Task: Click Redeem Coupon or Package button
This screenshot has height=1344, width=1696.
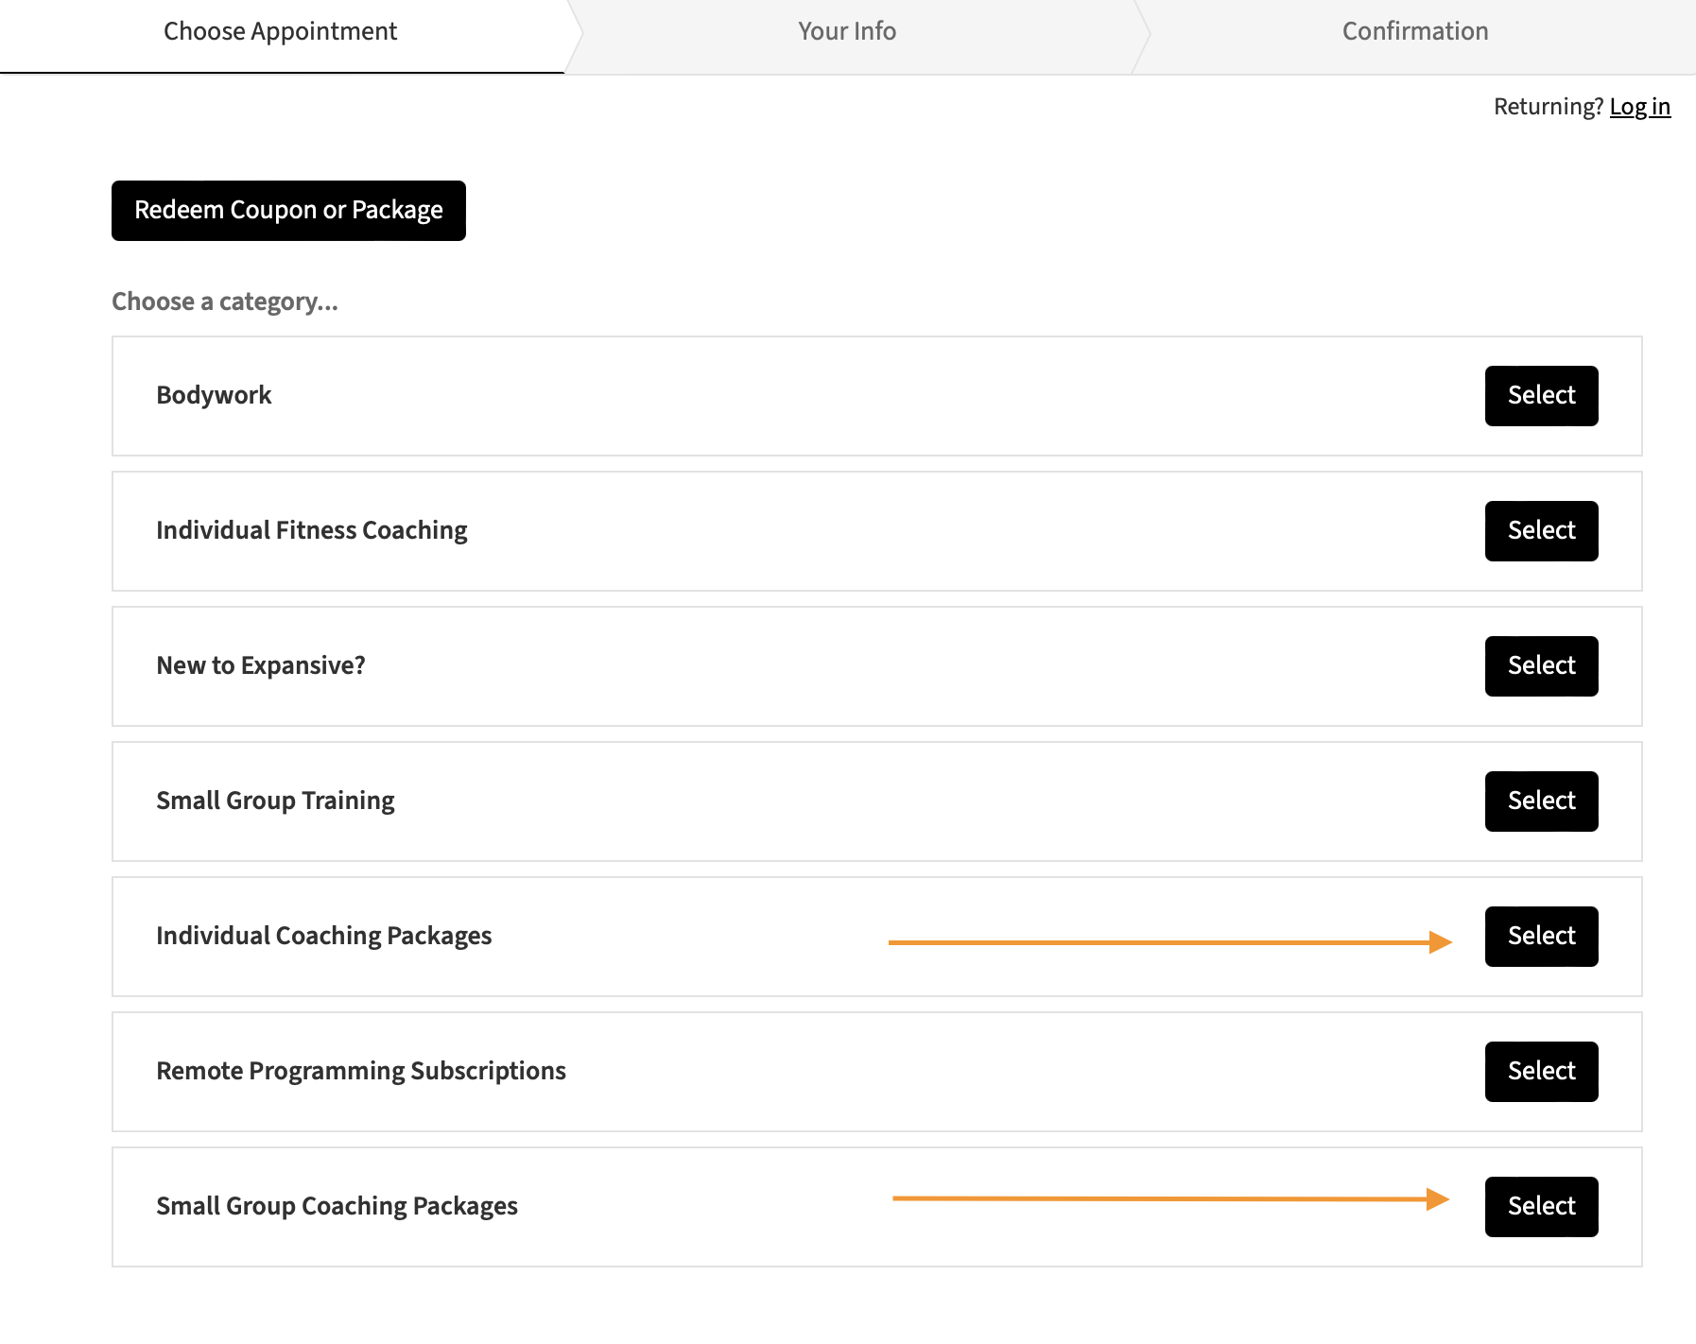Action: click(288, 211)
